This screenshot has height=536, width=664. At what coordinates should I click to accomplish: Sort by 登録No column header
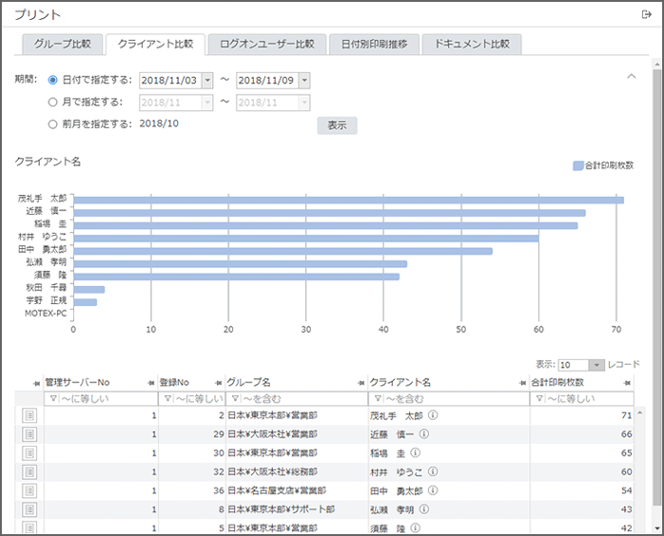click(x=174, y=382)
